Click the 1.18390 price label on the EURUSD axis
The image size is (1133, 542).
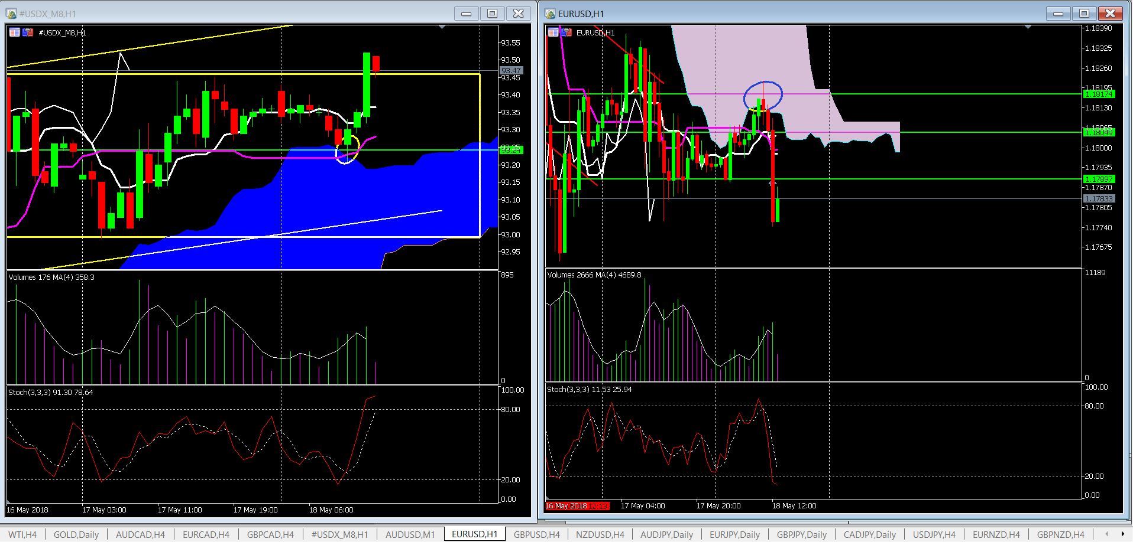point(1099,28)
